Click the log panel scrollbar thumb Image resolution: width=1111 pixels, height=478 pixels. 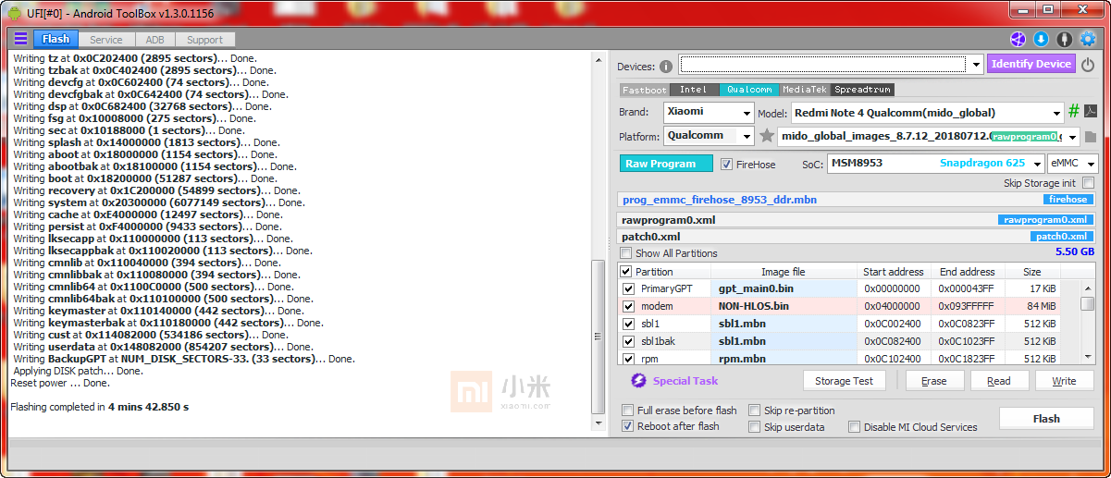click(597, 337)
